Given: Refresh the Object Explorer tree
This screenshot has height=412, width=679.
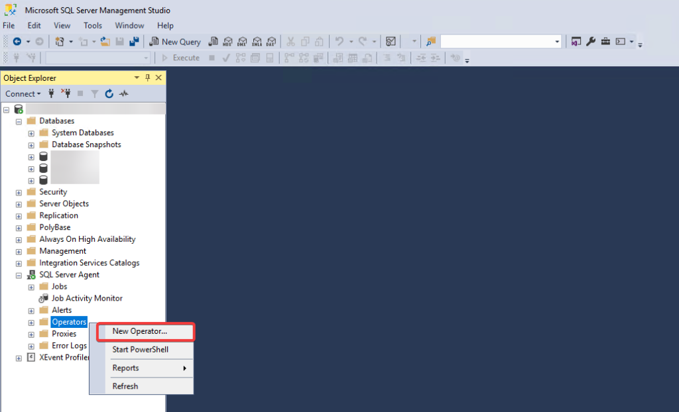Looking at the screenshot, I should [109, 93].
